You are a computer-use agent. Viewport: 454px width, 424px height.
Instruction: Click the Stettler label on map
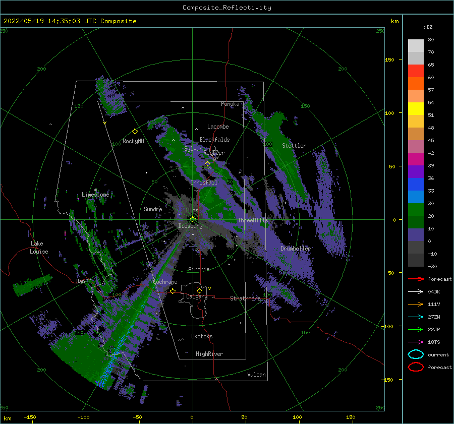294,146
